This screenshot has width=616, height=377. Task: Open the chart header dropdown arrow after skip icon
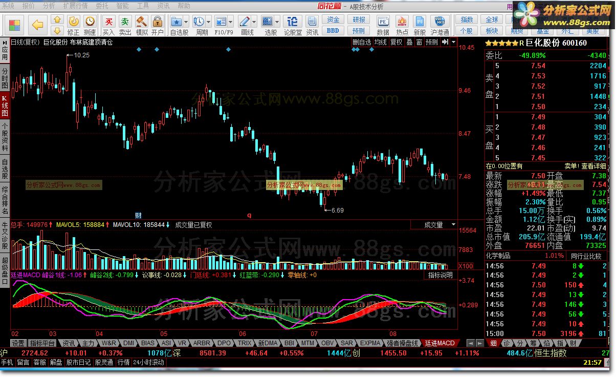[x=453, y=42]
